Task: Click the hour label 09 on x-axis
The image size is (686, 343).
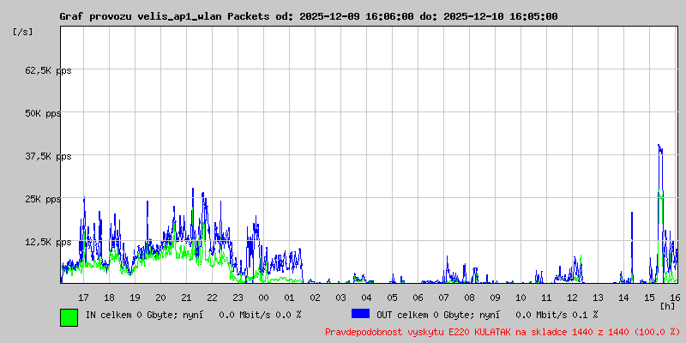Action: tap(496, 298)
